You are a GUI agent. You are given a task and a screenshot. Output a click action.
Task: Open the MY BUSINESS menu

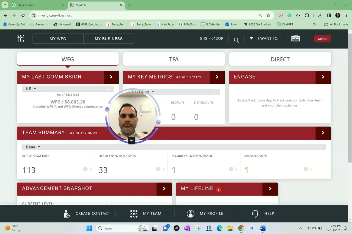click(109, 39)
